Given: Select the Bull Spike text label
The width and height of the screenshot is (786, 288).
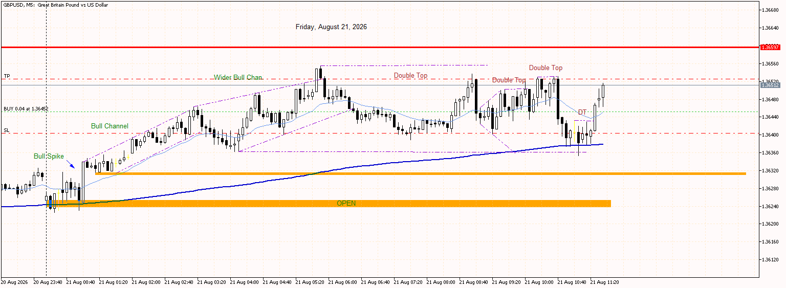Looking at the screenshot, I should (49, 156).
